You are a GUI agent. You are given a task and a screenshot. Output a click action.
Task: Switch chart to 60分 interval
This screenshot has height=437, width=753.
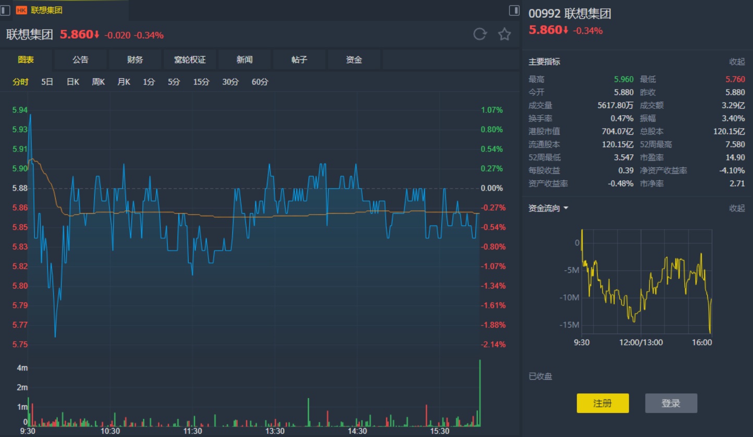[260, 82]
